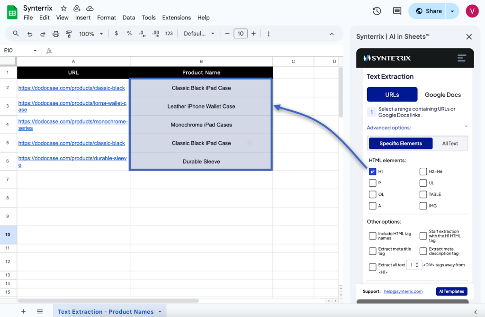Print the spreadsheet
The width and height of the screenshot is (485, 317).
click(56, 34)
